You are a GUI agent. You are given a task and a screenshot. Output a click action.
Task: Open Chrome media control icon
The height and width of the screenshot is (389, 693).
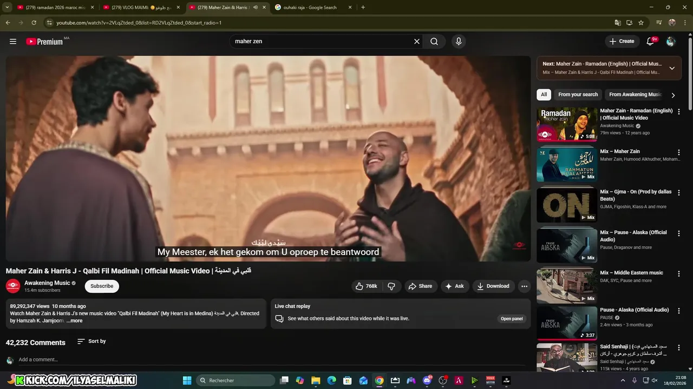(x=659, y=23)
